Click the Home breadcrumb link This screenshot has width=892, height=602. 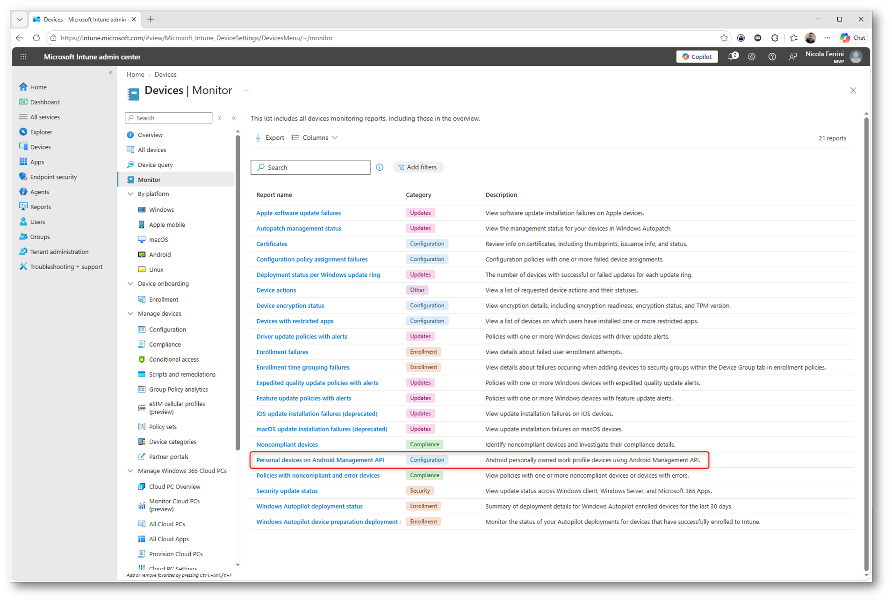pos(135,74)
